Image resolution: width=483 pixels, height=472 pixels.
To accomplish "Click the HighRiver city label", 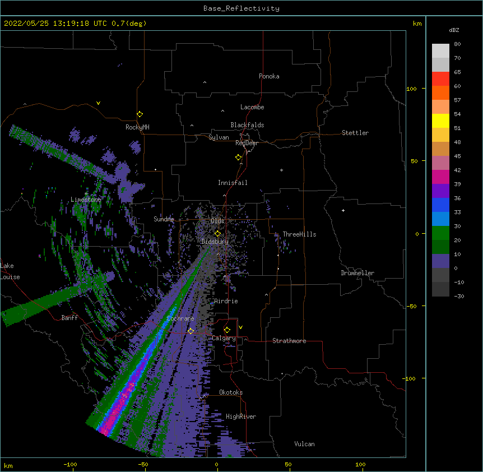I will [241, 417].
